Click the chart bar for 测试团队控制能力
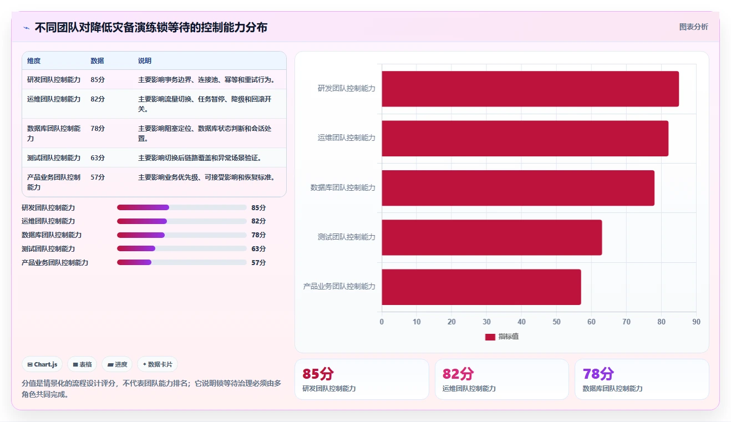Image resolution: width=731 pixels, height=422 pixels. pyautogui.click(x=491, y=237)
